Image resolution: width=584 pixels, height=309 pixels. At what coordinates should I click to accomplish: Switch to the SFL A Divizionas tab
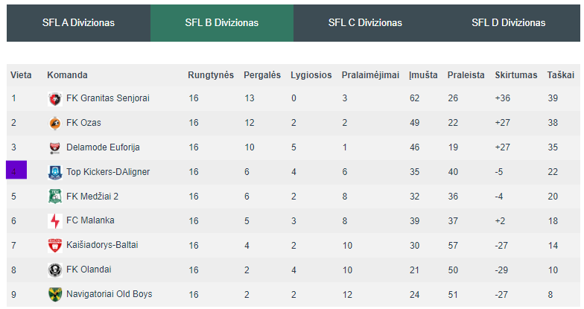79,23
